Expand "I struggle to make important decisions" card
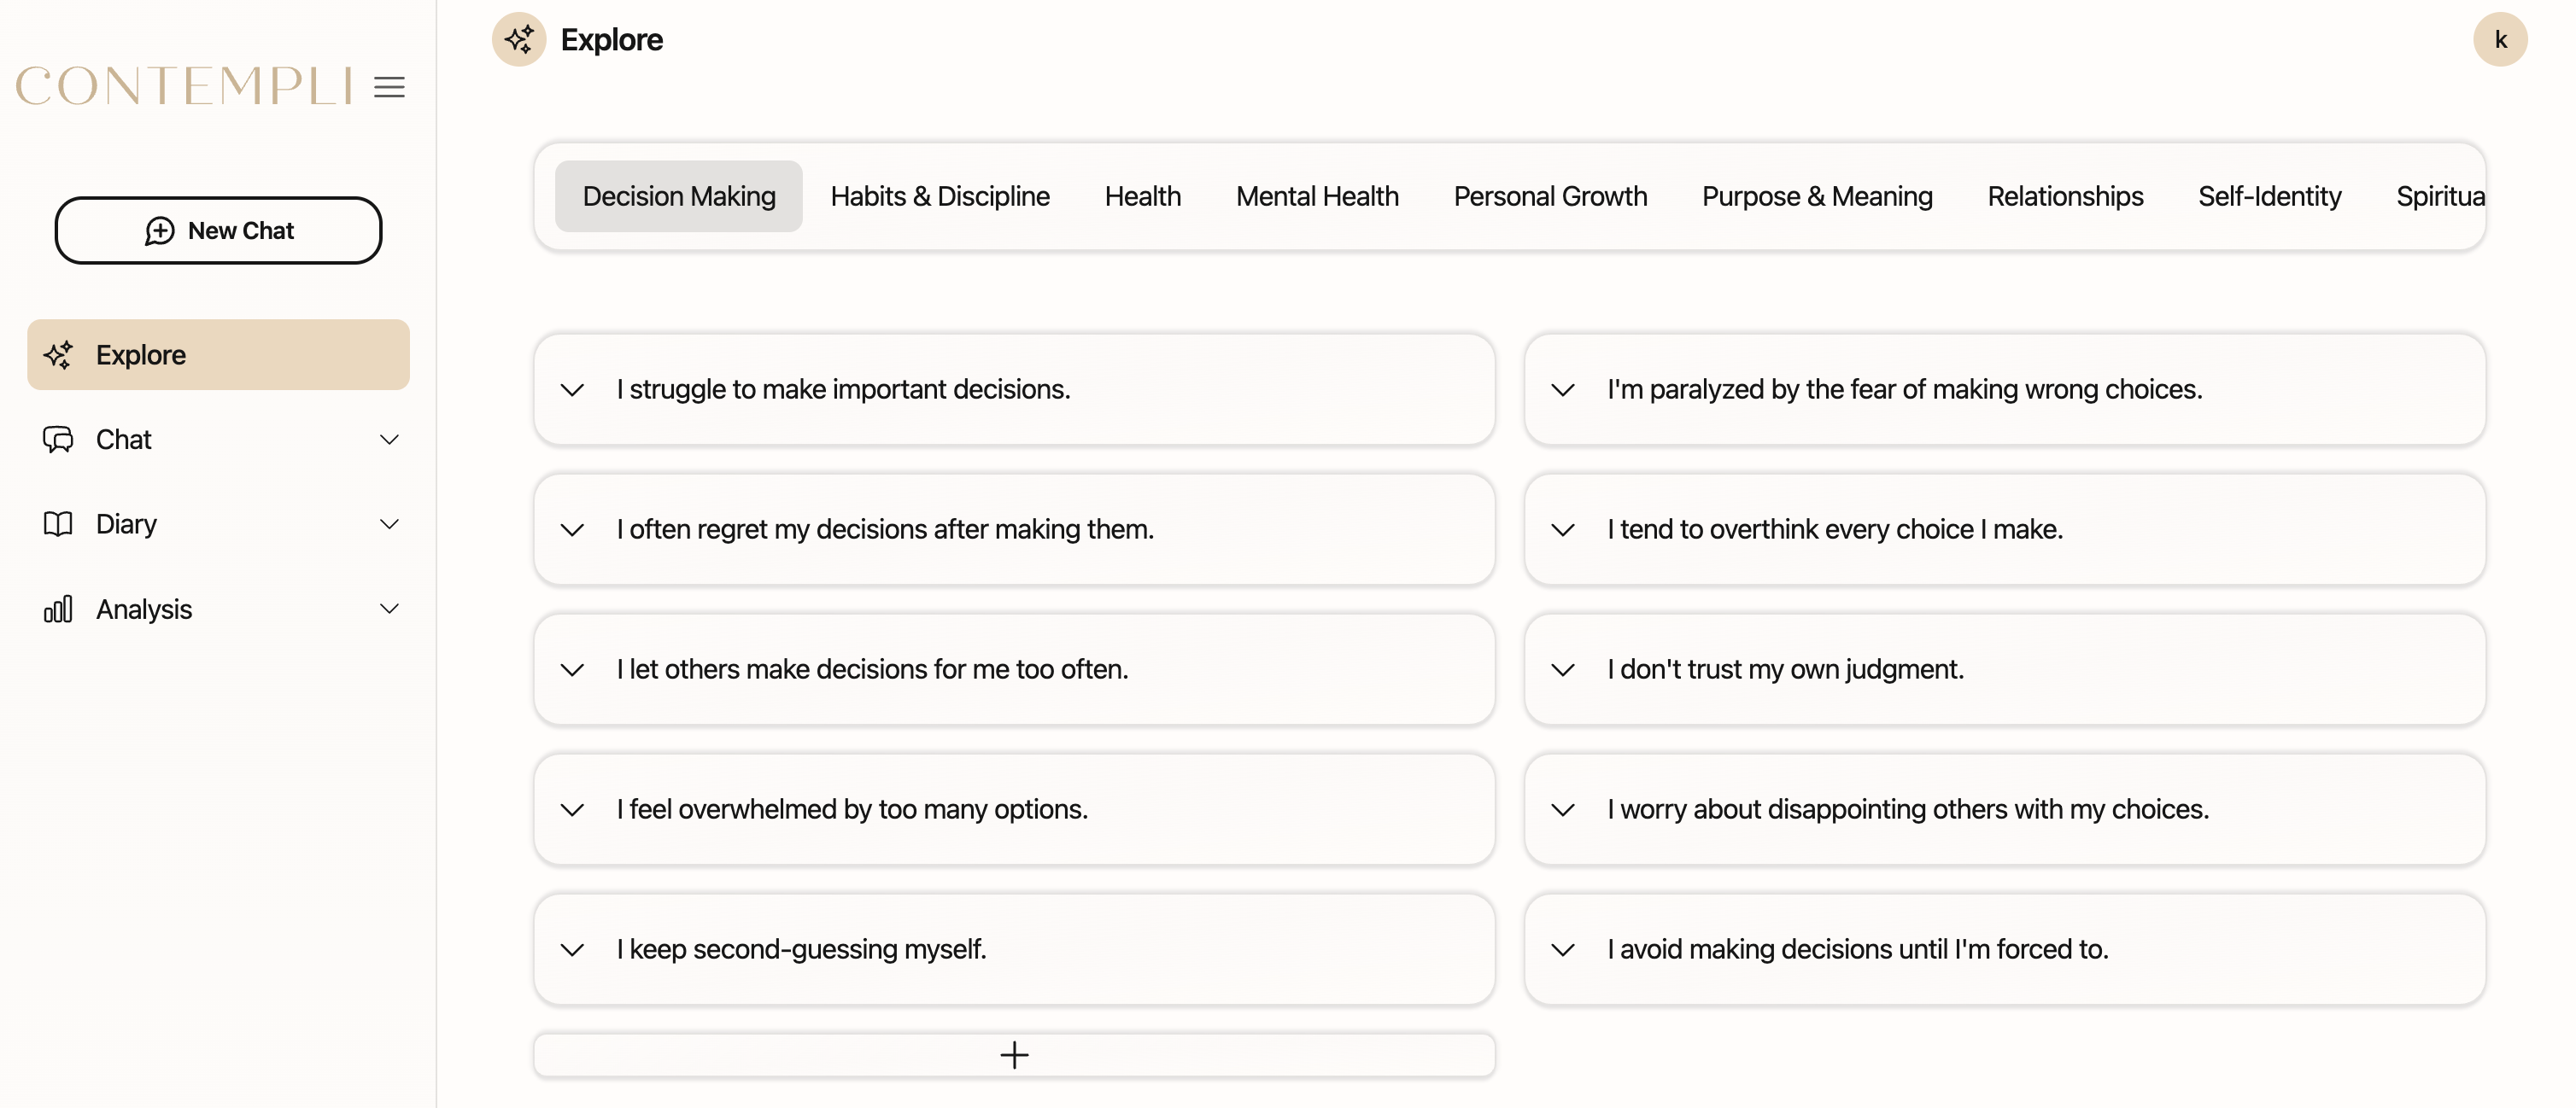 pos(572,389)
